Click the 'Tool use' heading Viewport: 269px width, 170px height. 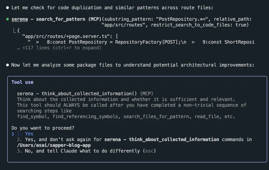(x=22, y=82)
